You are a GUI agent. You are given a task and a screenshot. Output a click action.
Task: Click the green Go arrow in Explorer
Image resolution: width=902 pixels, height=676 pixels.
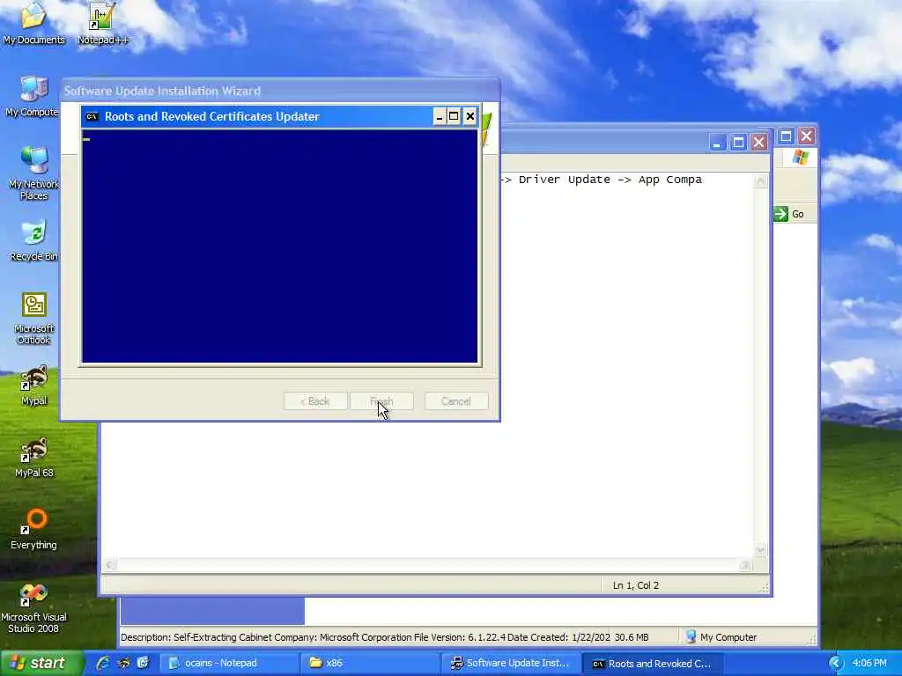pyautogui.click(x=780, y=214)
